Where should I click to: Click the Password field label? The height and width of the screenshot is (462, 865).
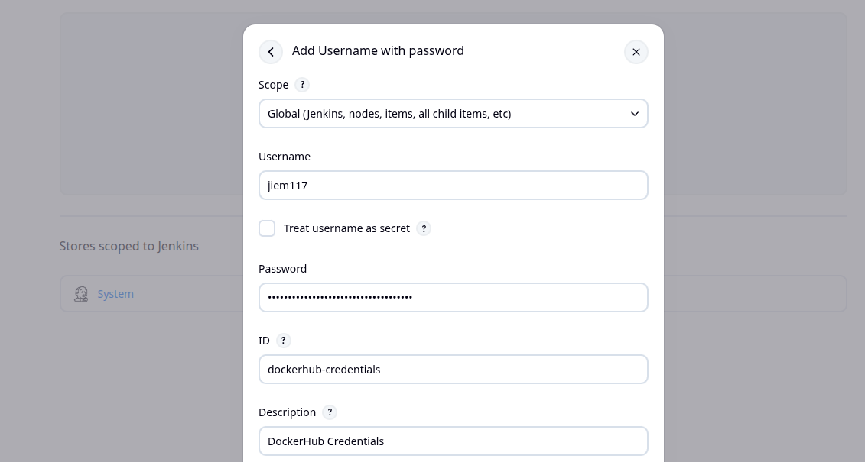283,269
